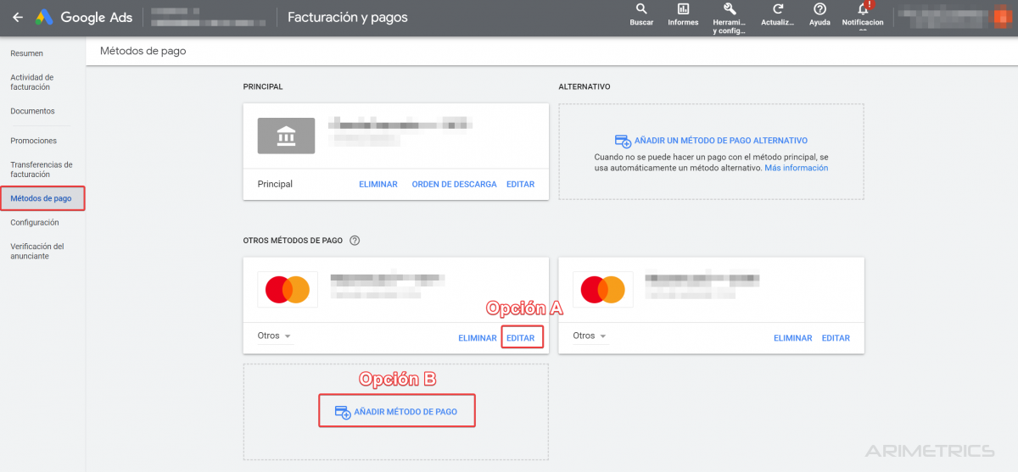The width and height of the screenshot is (1018, 472).
Task: Select Métodos de pago in sidebar
Action: [x=42, y=198]
